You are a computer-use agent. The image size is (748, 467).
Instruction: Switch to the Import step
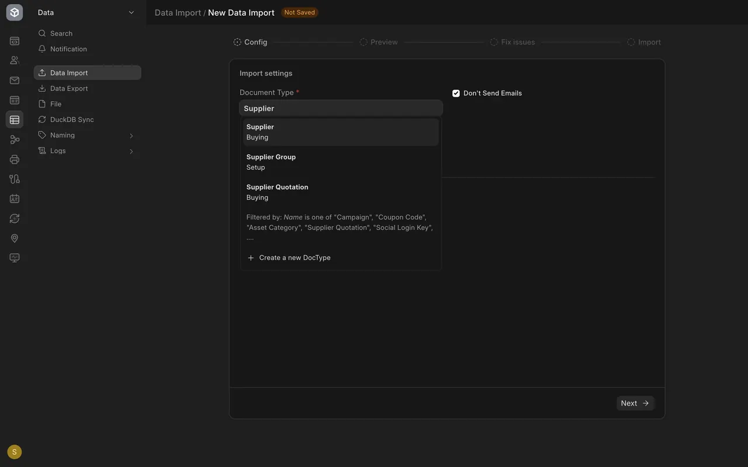tap(644, 42)
